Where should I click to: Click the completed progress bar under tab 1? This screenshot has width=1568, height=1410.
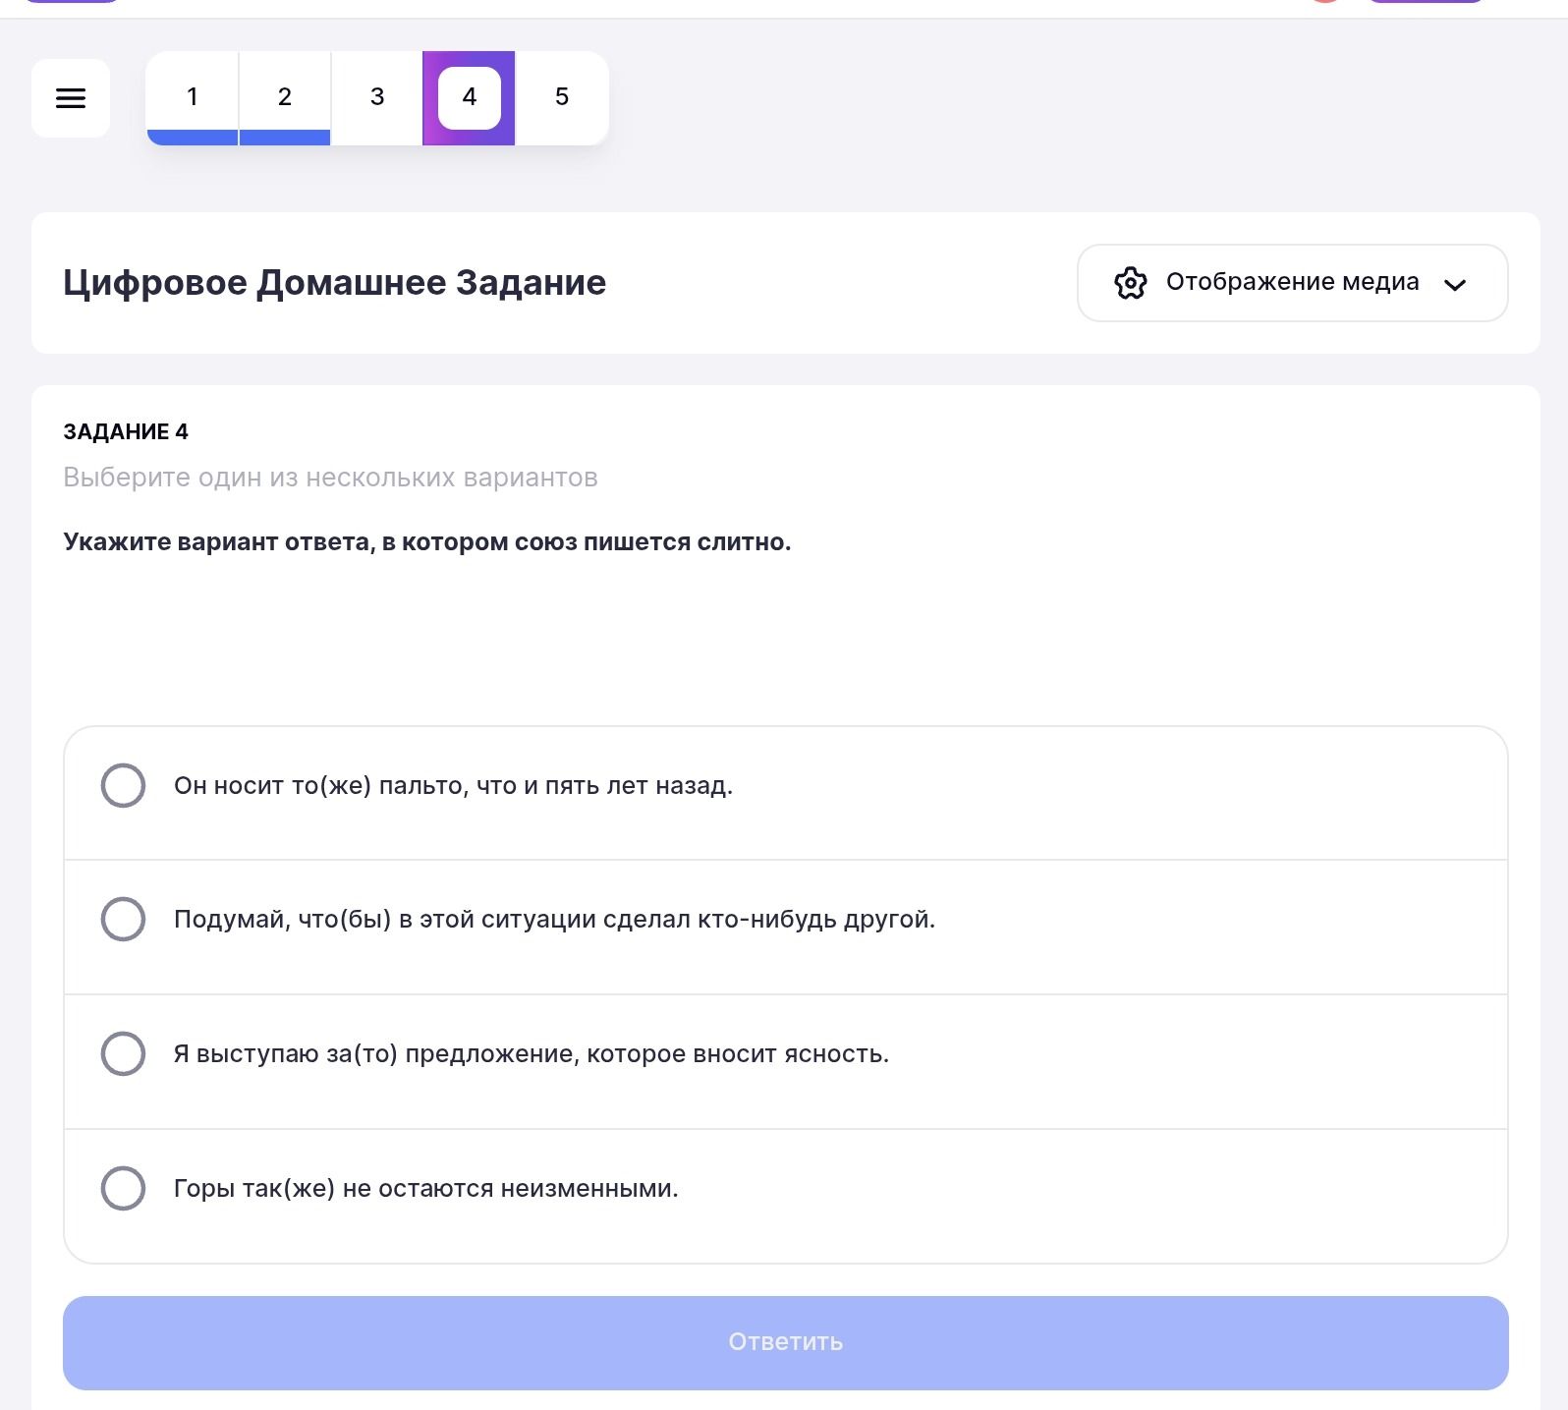click(193, 138)
